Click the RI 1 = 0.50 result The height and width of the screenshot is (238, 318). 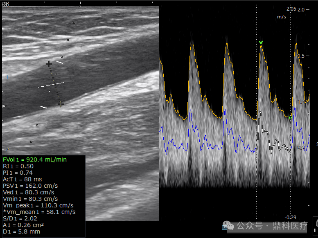tap(18, 166)
